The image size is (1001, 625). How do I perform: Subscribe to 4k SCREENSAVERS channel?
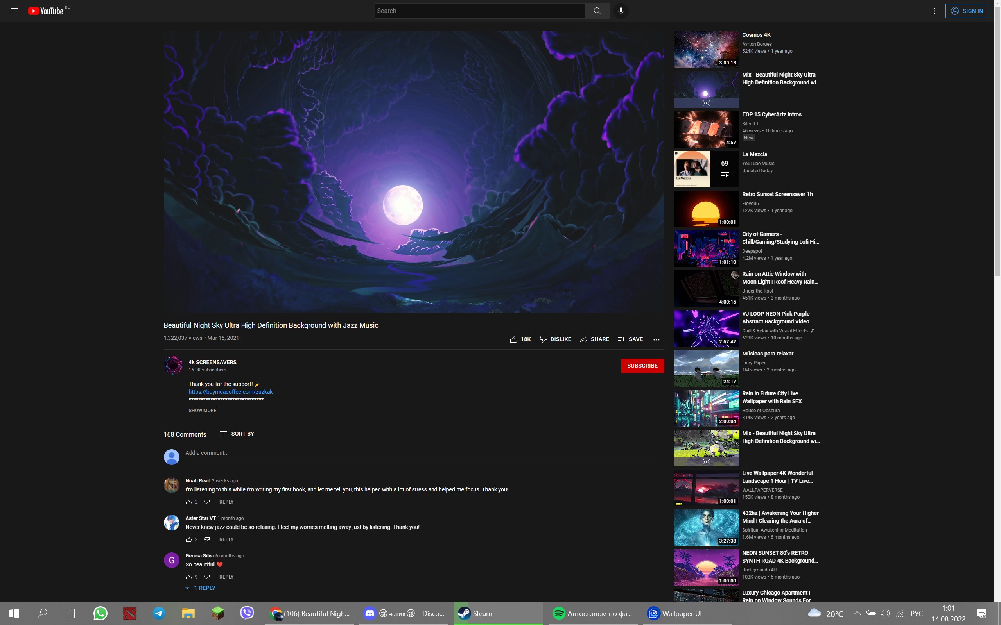(x=642, y=365)
